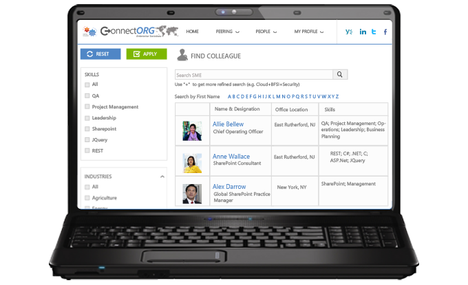Click the star badge icon left of logo
Viewport: 468px width, 285px height.
(x=90, y=31)
